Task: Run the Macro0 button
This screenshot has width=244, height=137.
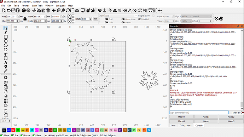Action: [181, 117]
